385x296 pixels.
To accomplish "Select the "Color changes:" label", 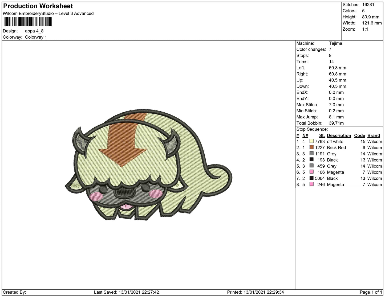I will 311,49.
